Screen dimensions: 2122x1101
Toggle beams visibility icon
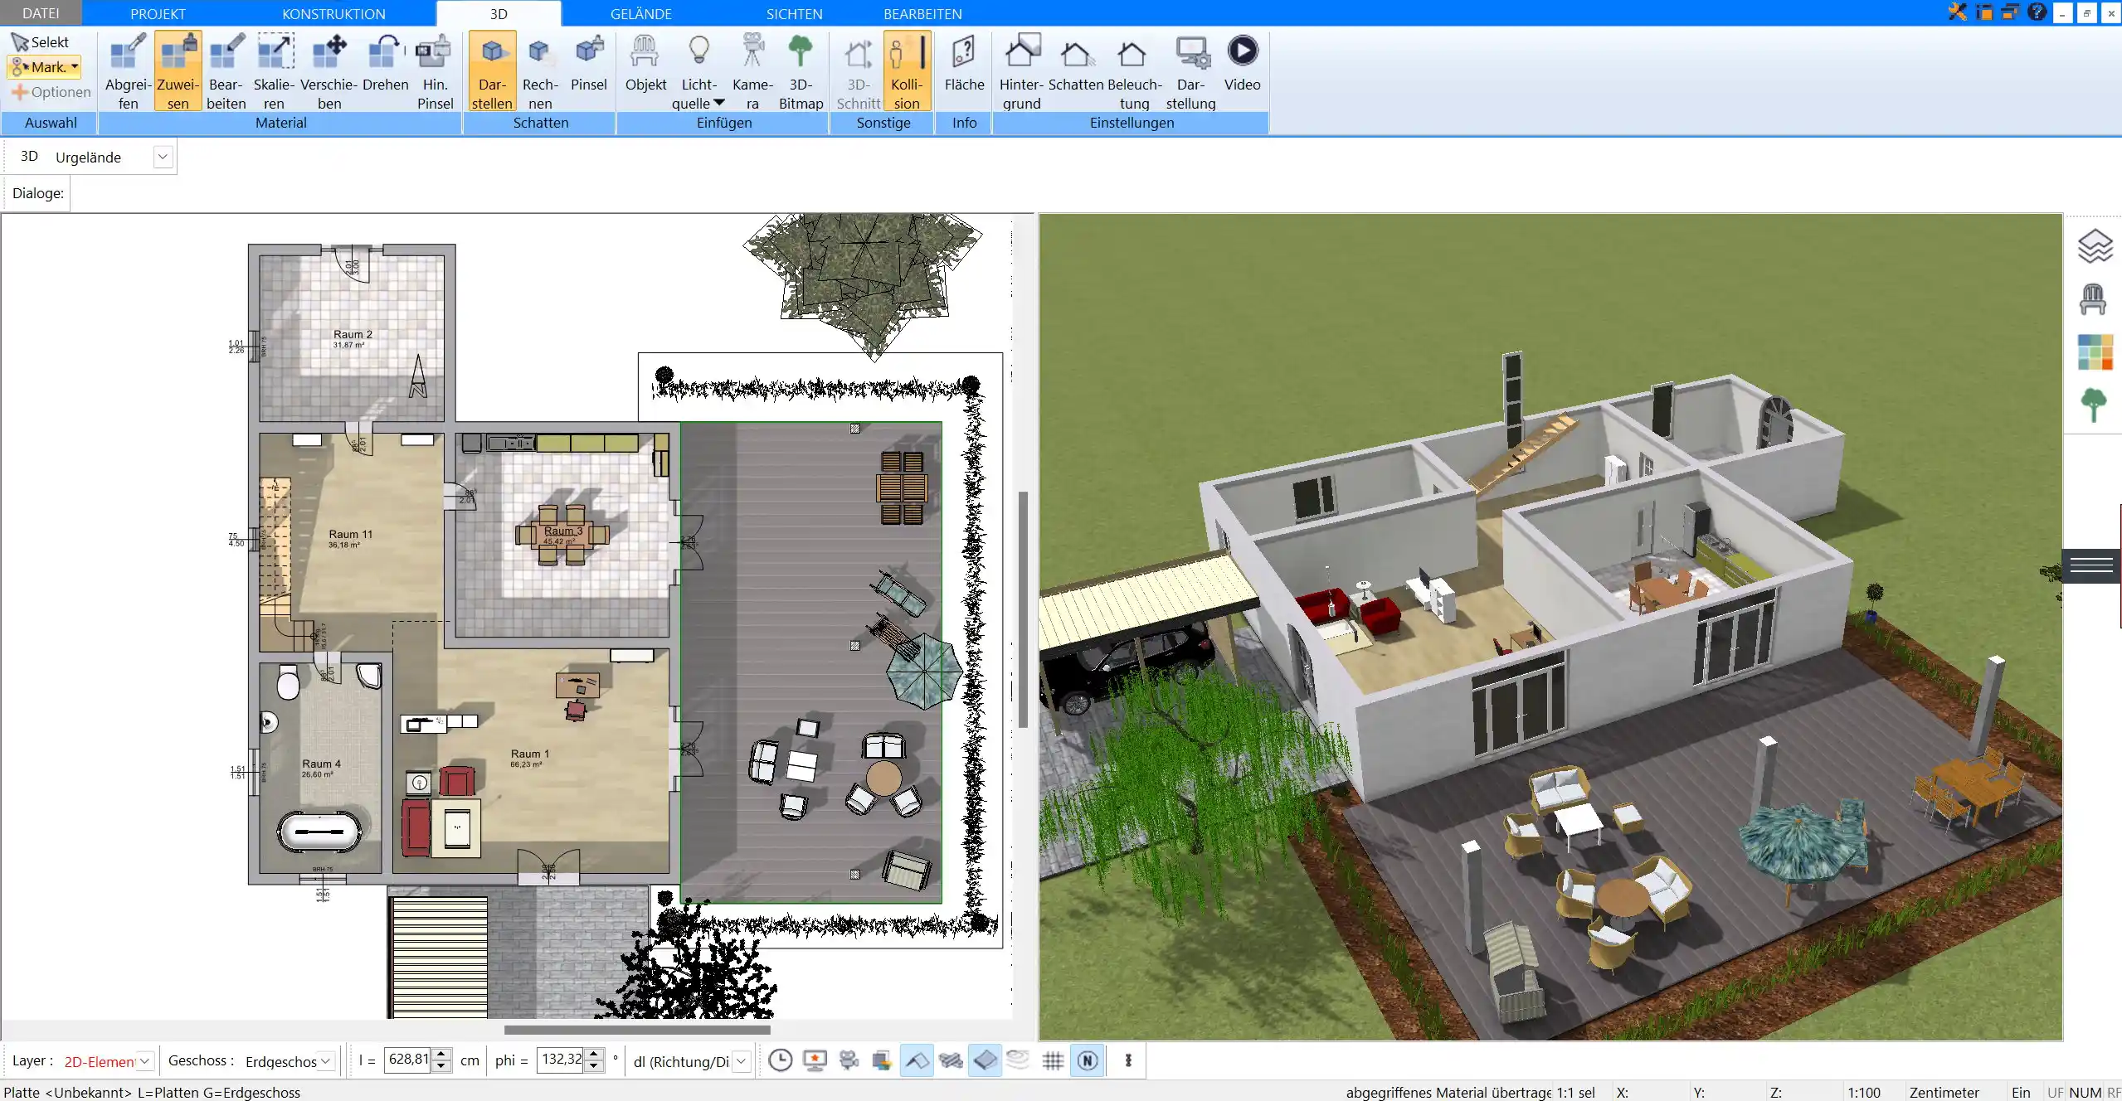(x=951, y=1060)
